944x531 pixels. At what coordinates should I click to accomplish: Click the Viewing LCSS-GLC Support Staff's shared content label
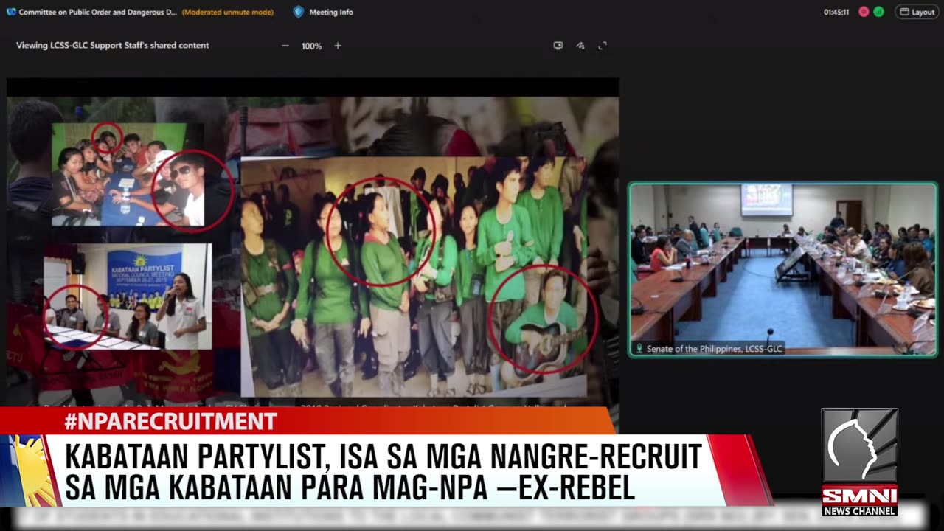point(113,46)
